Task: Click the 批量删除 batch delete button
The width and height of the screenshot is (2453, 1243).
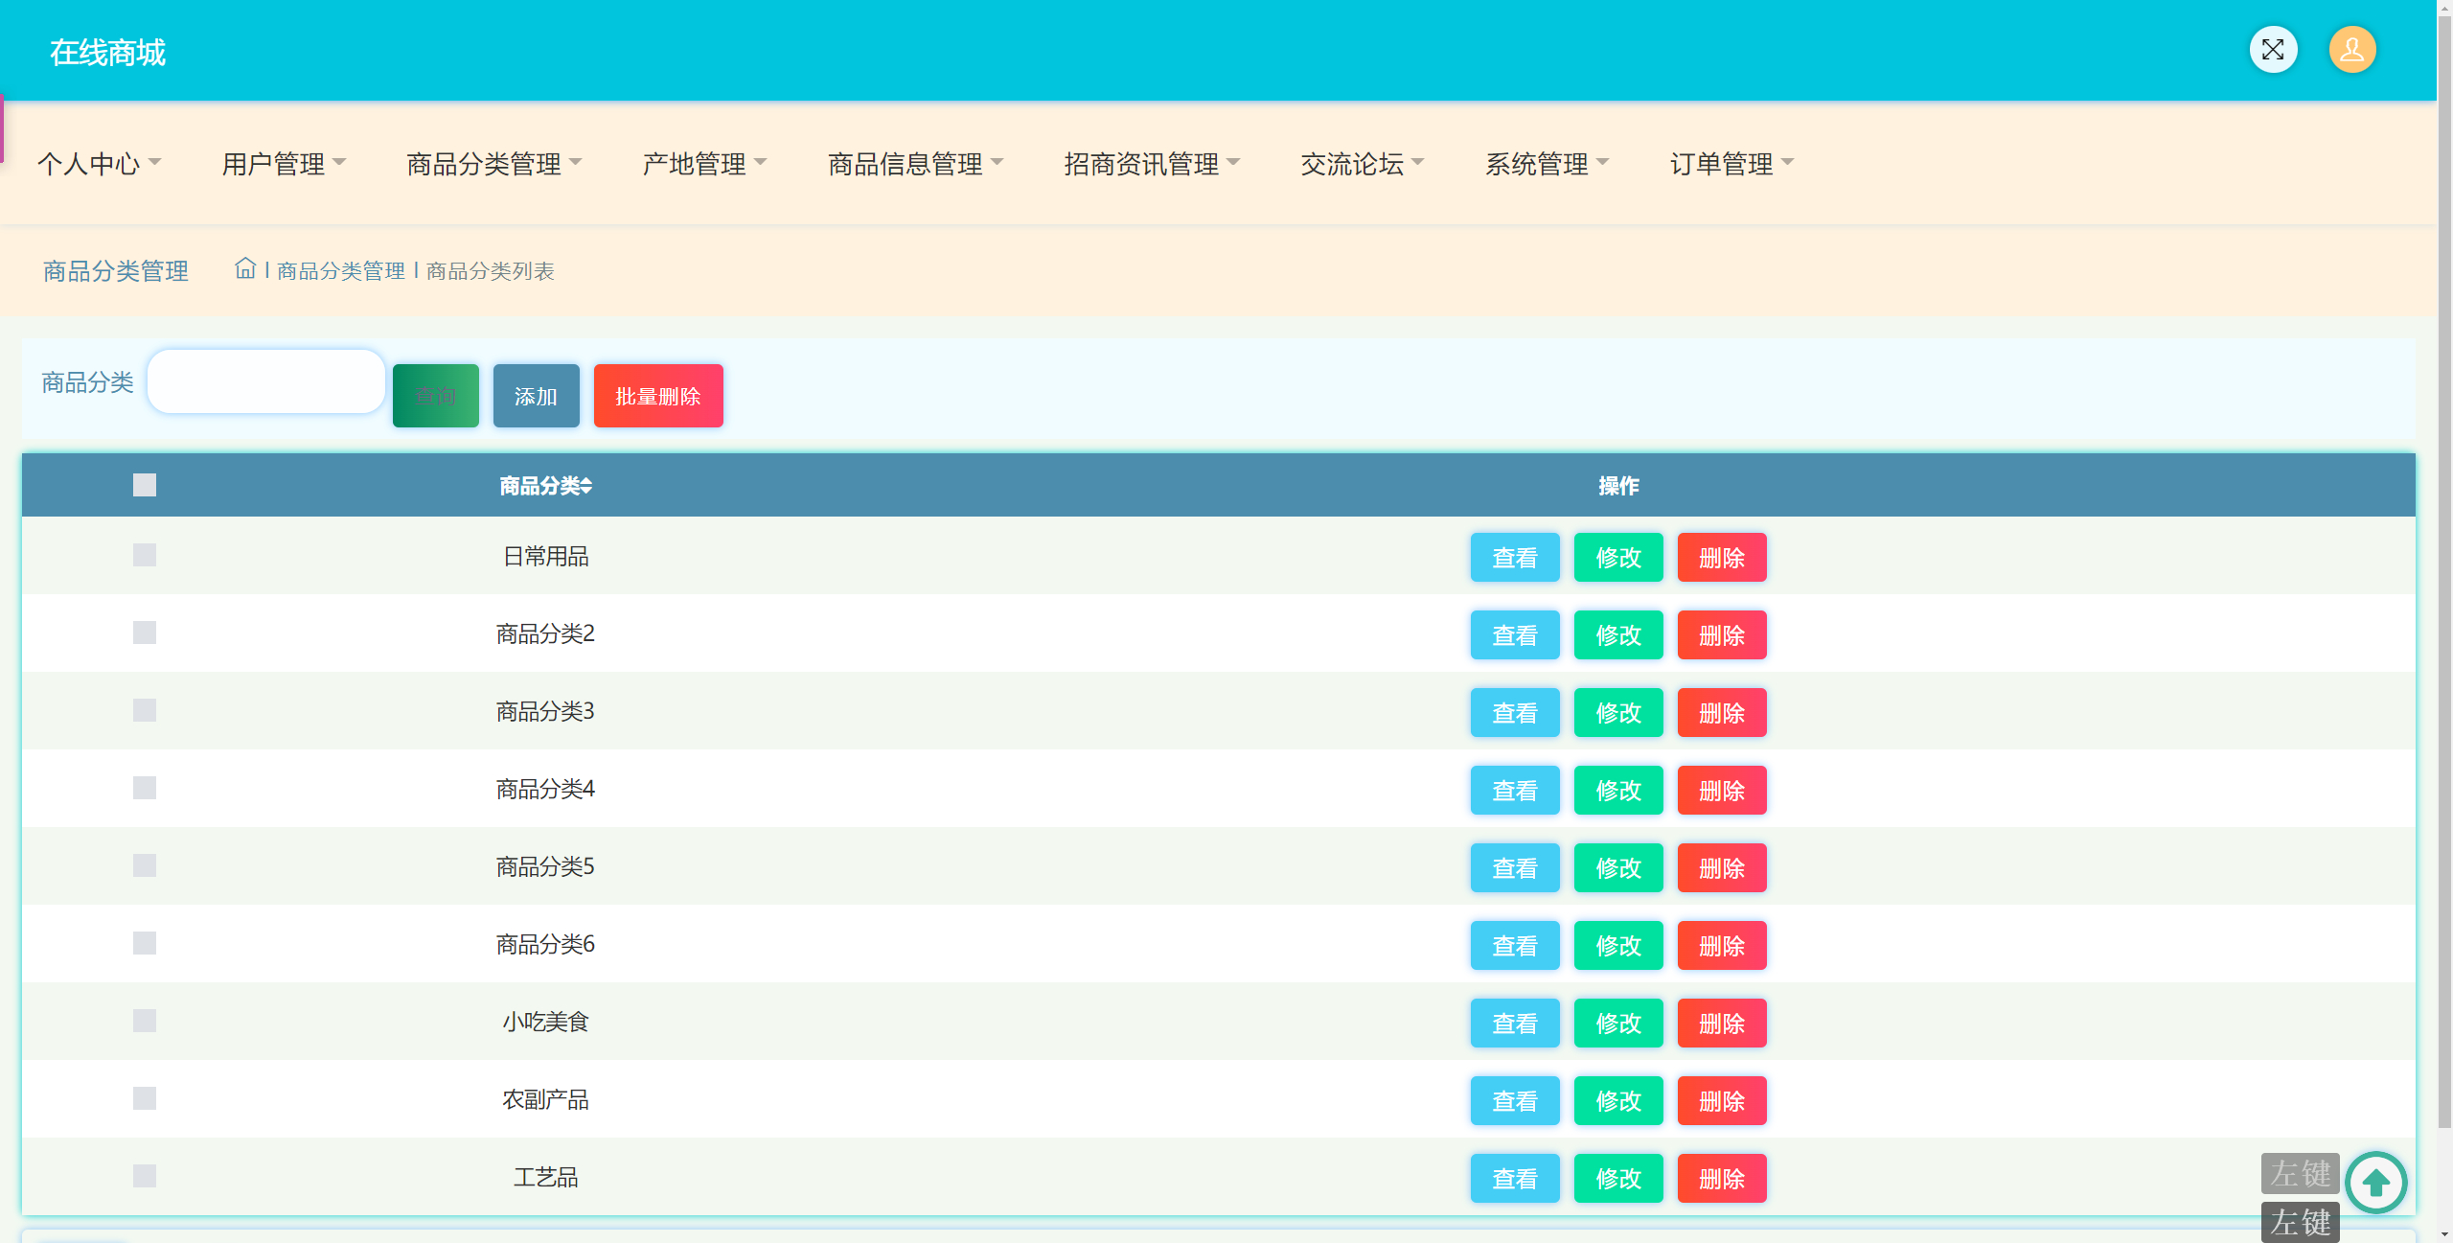Action: tap(657, 395)
